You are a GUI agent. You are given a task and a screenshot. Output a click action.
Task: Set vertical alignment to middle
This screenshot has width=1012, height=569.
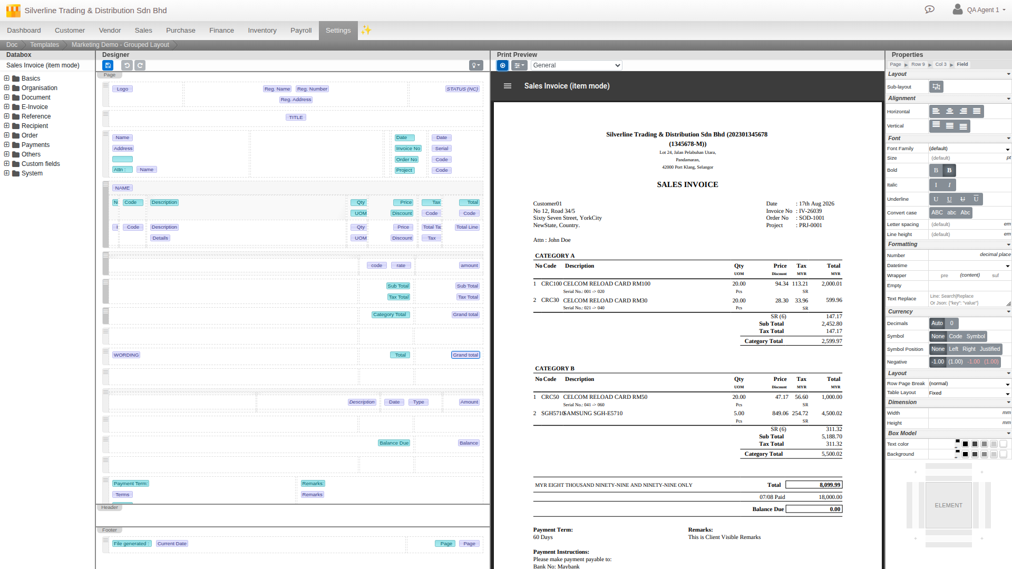(x=950, y=126)
